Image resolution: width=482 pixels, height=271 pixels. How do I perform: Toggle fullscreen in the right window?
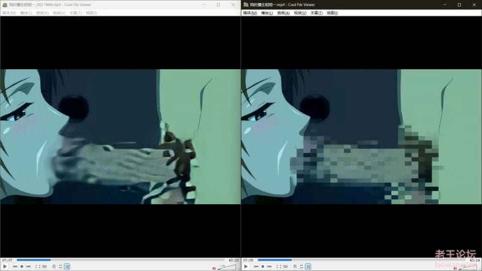(279, 266)
